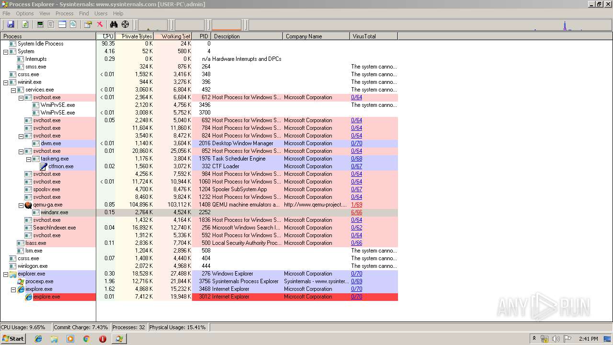Click the Find binoculars icon
Screen dimensions: 613x345
pyautogui.click(x=114, y=24)
